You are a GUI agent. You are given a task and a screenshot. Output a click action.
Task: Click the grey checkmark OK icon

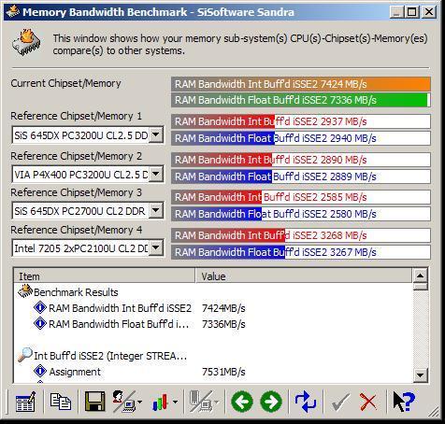coord(340,402)
